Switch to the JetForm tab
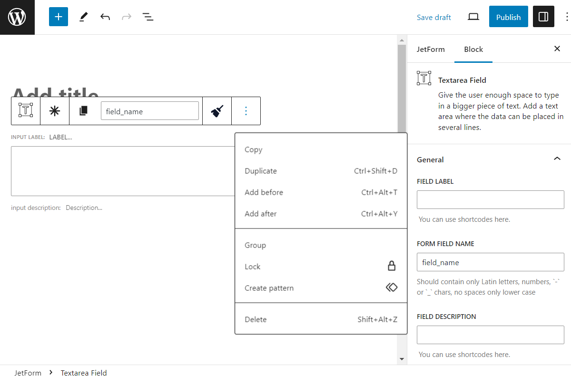 (x=431, y=49)
